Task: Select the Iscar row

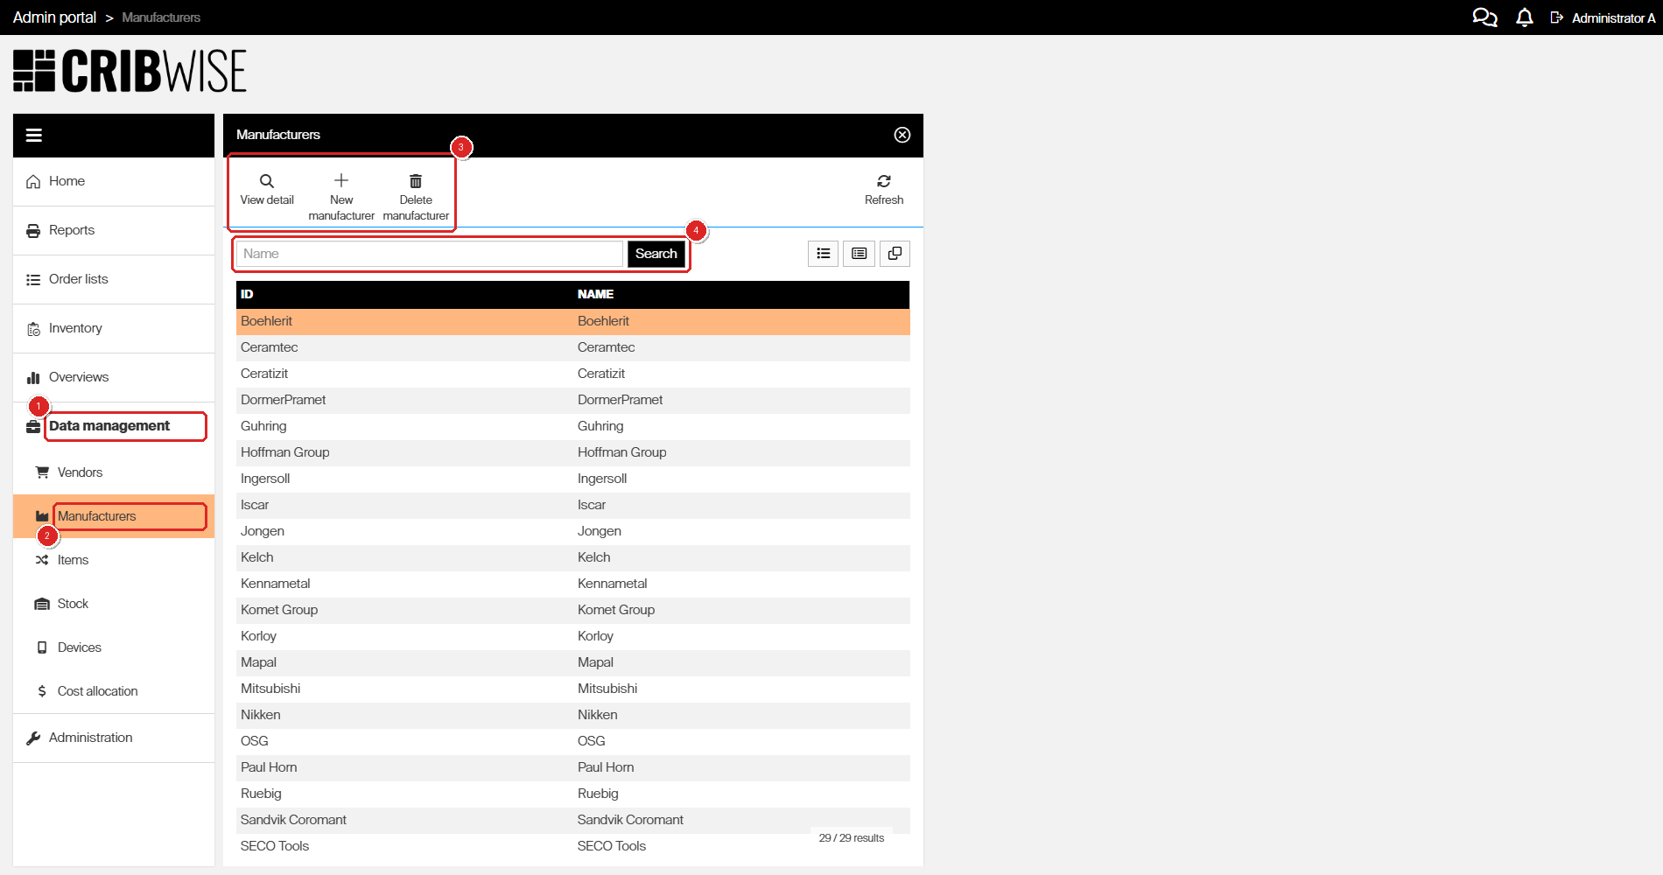Action: tap(573, 505)
